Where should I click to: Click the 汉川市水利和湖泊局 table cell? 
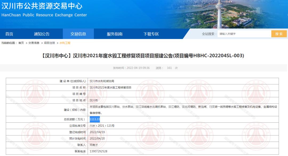pyautogui.click(x=102, y=81)
